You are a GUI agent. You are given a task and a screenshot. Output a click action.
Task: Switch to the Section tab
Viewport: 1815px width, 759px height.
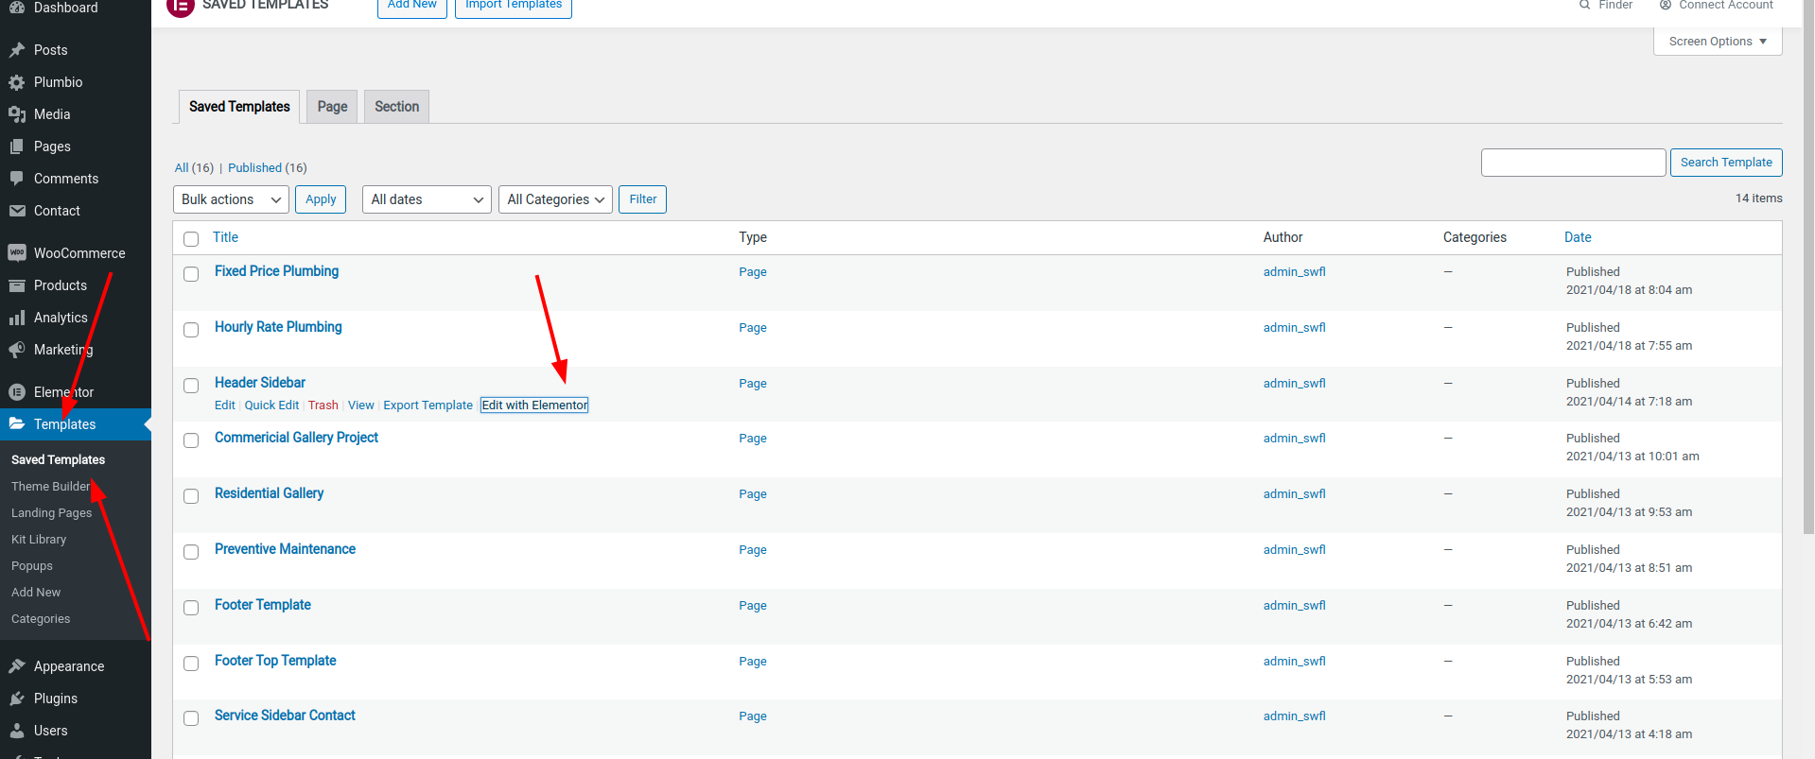(x=396, y=107)
